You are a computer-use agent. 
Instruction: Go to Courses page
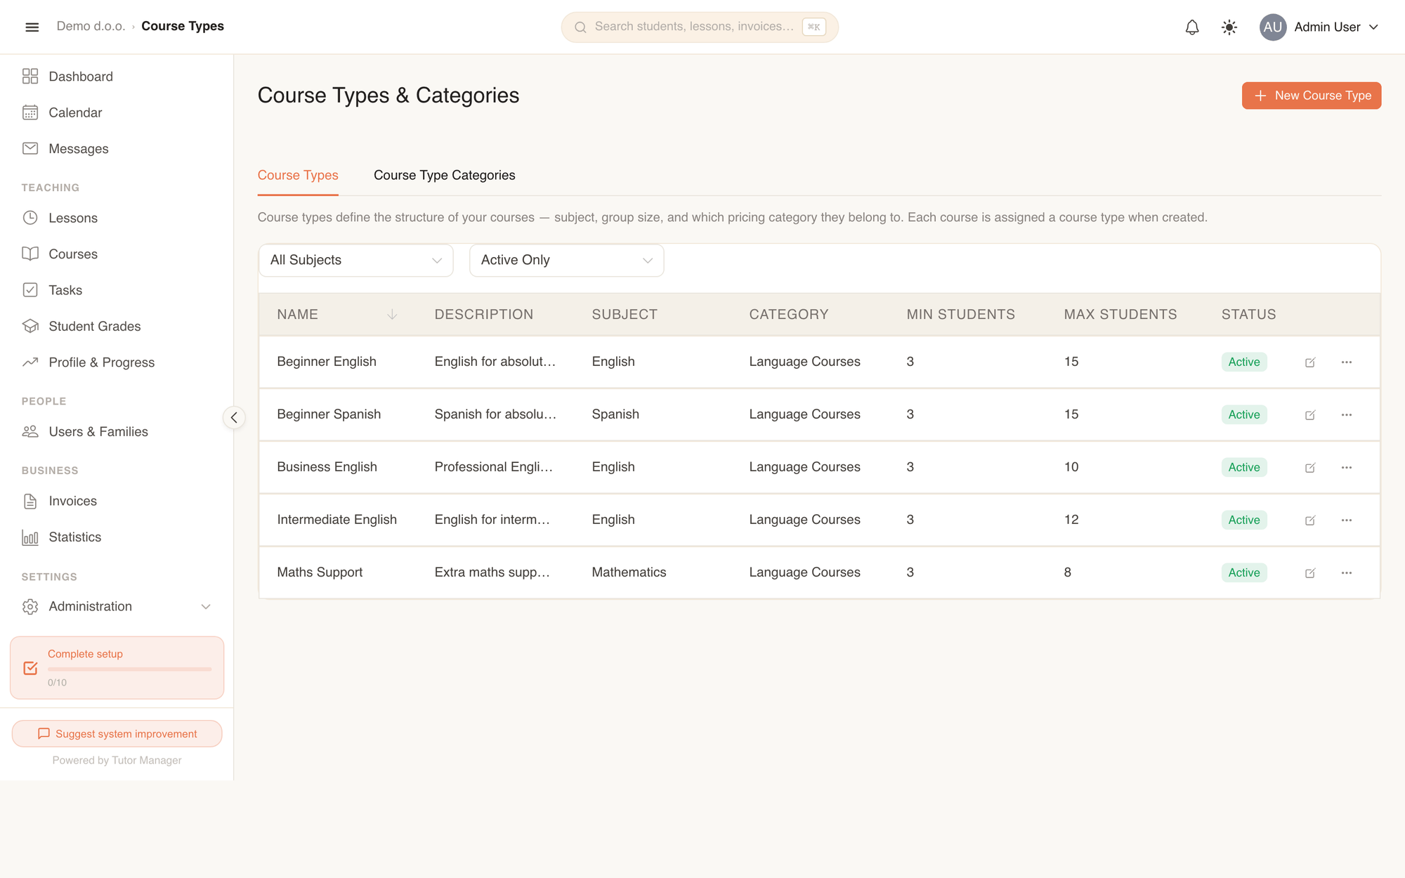[117, 254]
